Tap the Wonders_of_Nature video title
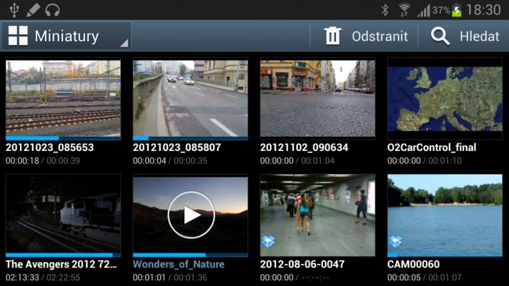 [179, 265]
